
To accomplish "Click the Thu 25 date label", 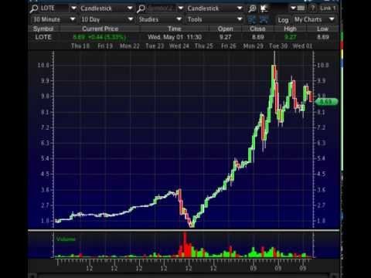I will click(x=204, y=46).
